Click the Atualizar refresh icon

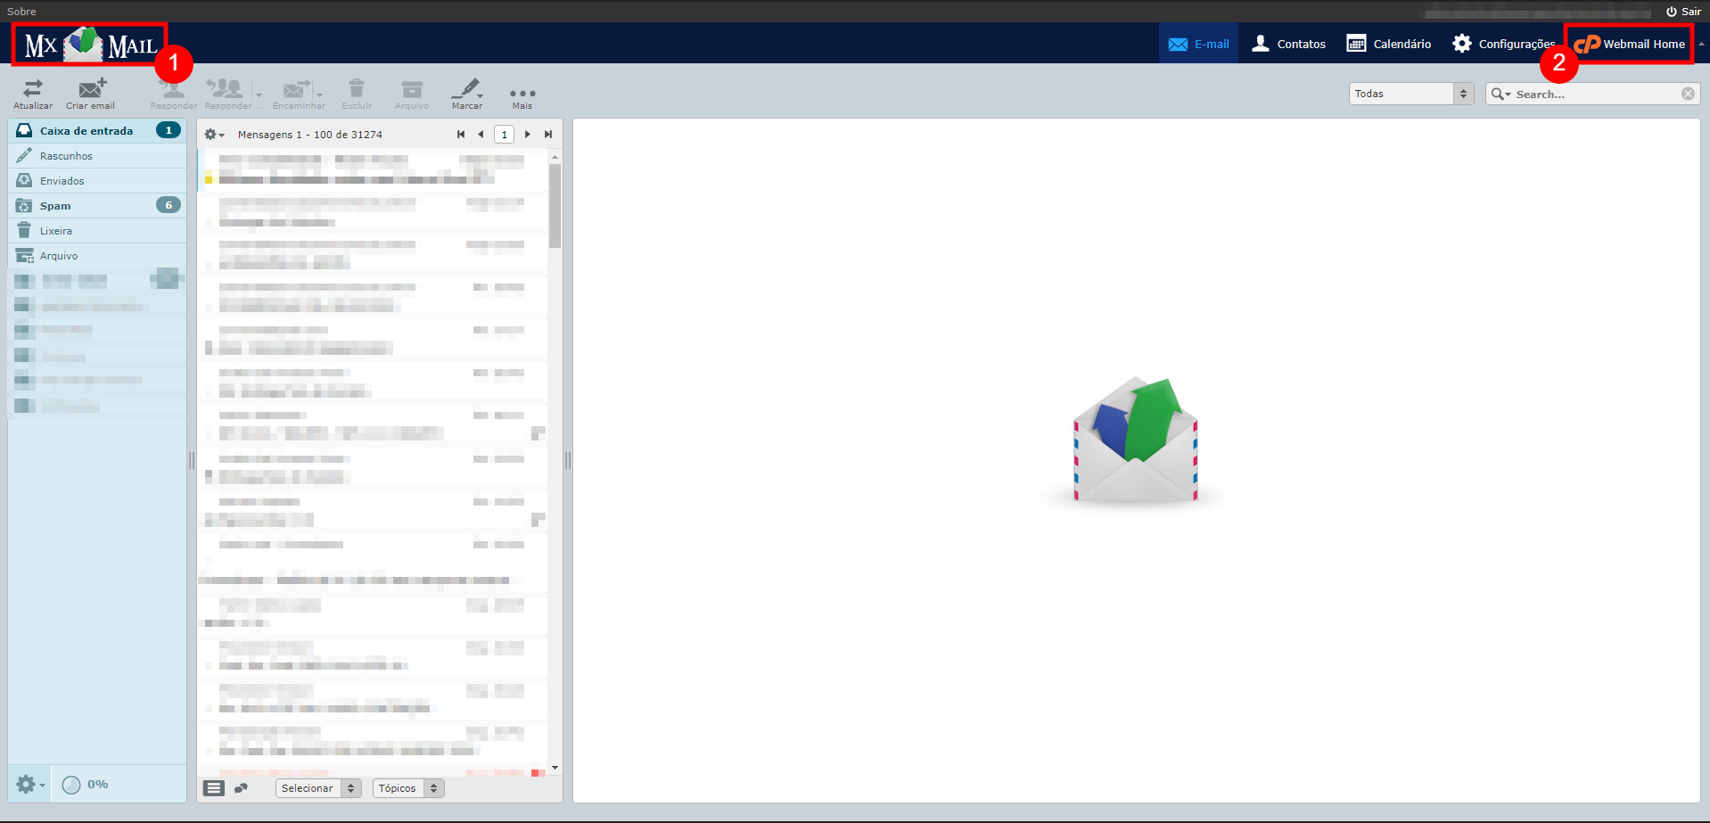(x=33, y=89)
